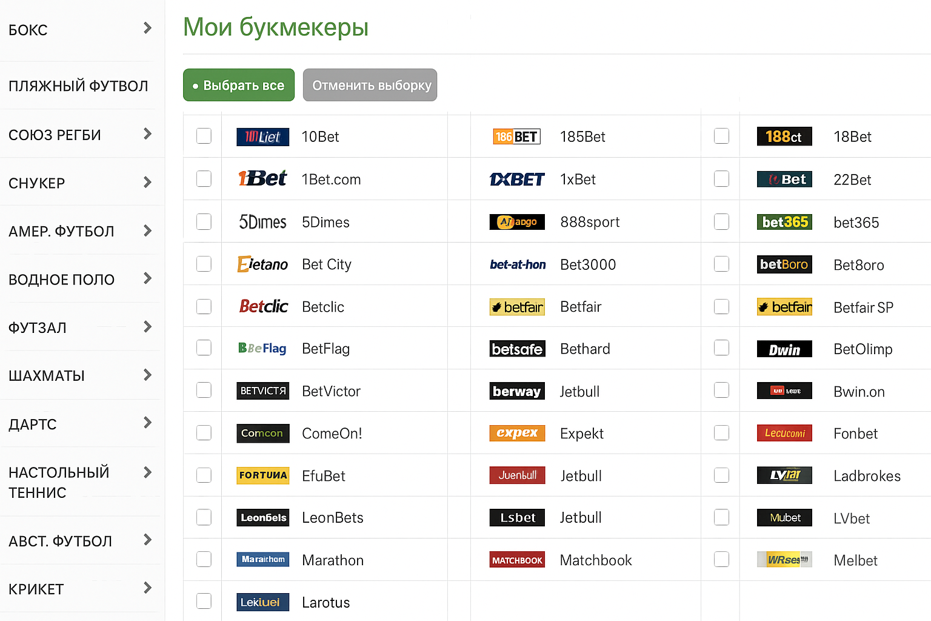This screenshot has height=621, width=931.
Task: Click the Matchbook logo icon
Action: tap(517, 560)
